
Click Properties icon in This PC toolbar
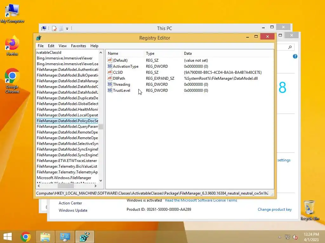(54, 28)
